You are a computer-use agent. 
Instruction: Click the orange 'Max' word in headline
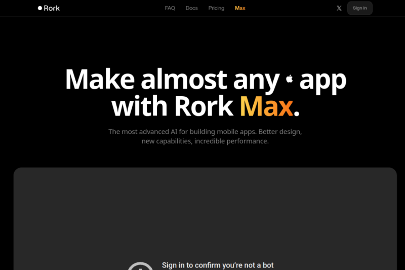pyautogui.click(x=266, y=106)
